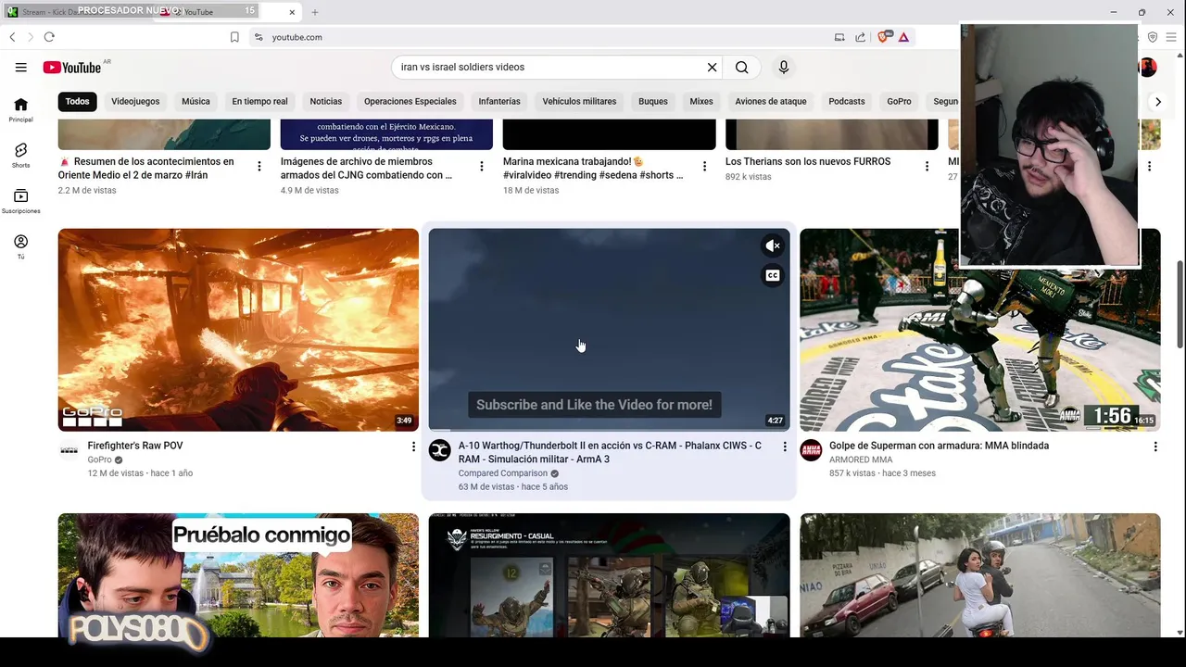
Task: Toggle captions on the A-10 preview
Action: [772, 275]
